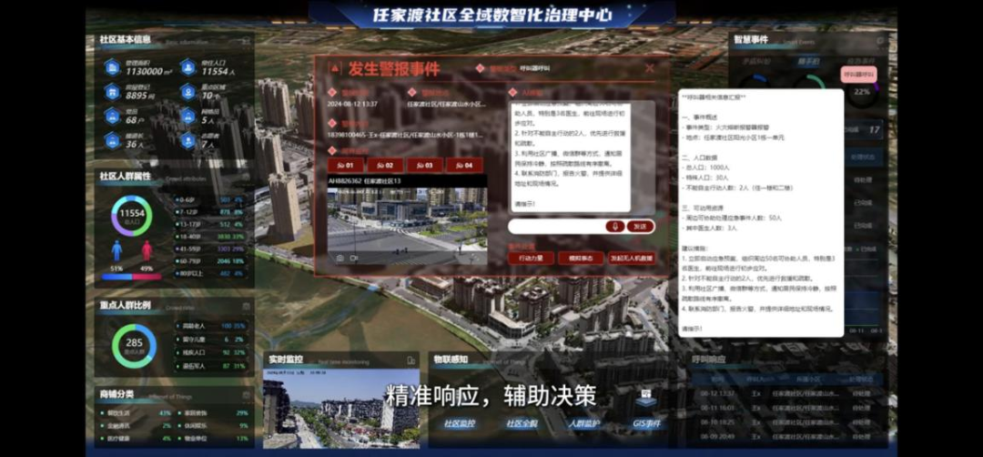This screenshot has height=457, width=983.
Task: Click the AI chat text input field
Action: (555, 227)
